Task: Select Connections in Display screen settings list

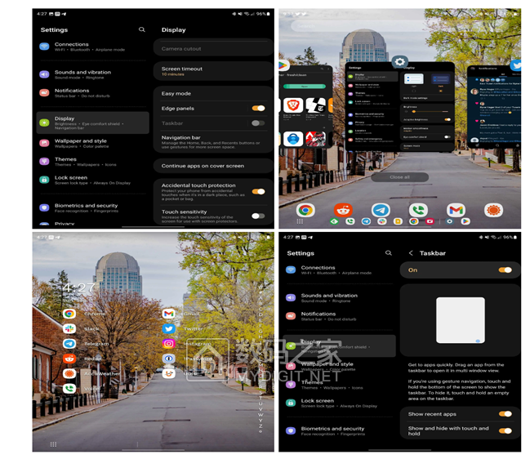Action: (92, 47)
